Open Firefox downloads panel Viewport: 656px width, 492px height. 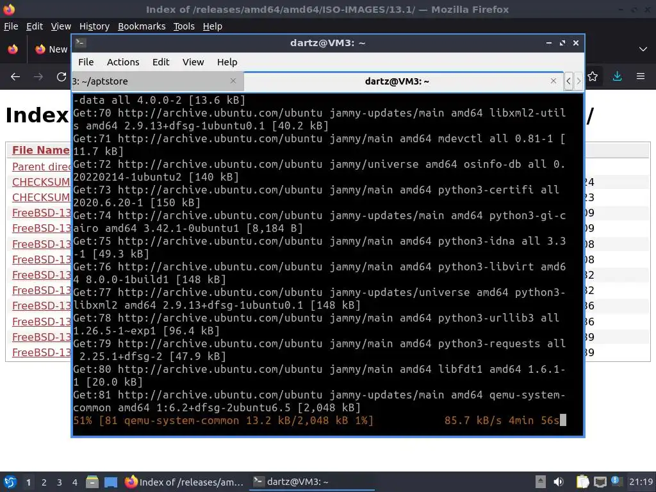tap(617, 76)
